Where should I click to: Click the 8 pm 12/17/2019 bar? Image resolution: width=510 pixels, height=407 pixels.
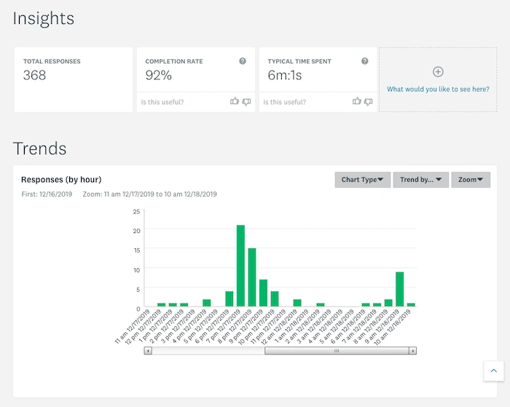(x=252, y=277)
